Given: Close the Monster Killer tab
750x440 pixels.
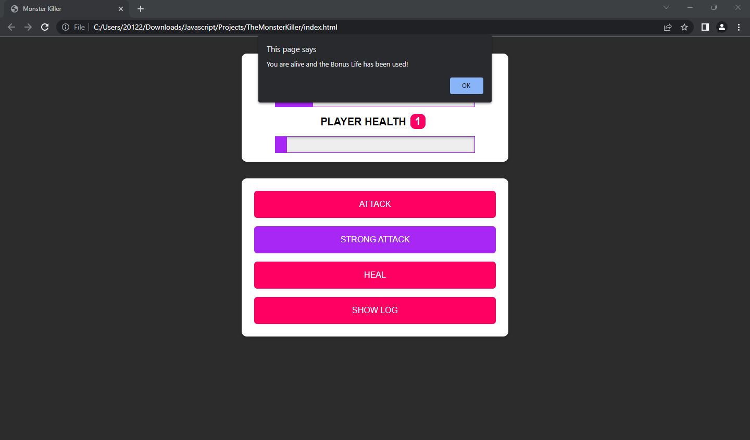Looking at the screenshot, I should click(x=121, y=9).
